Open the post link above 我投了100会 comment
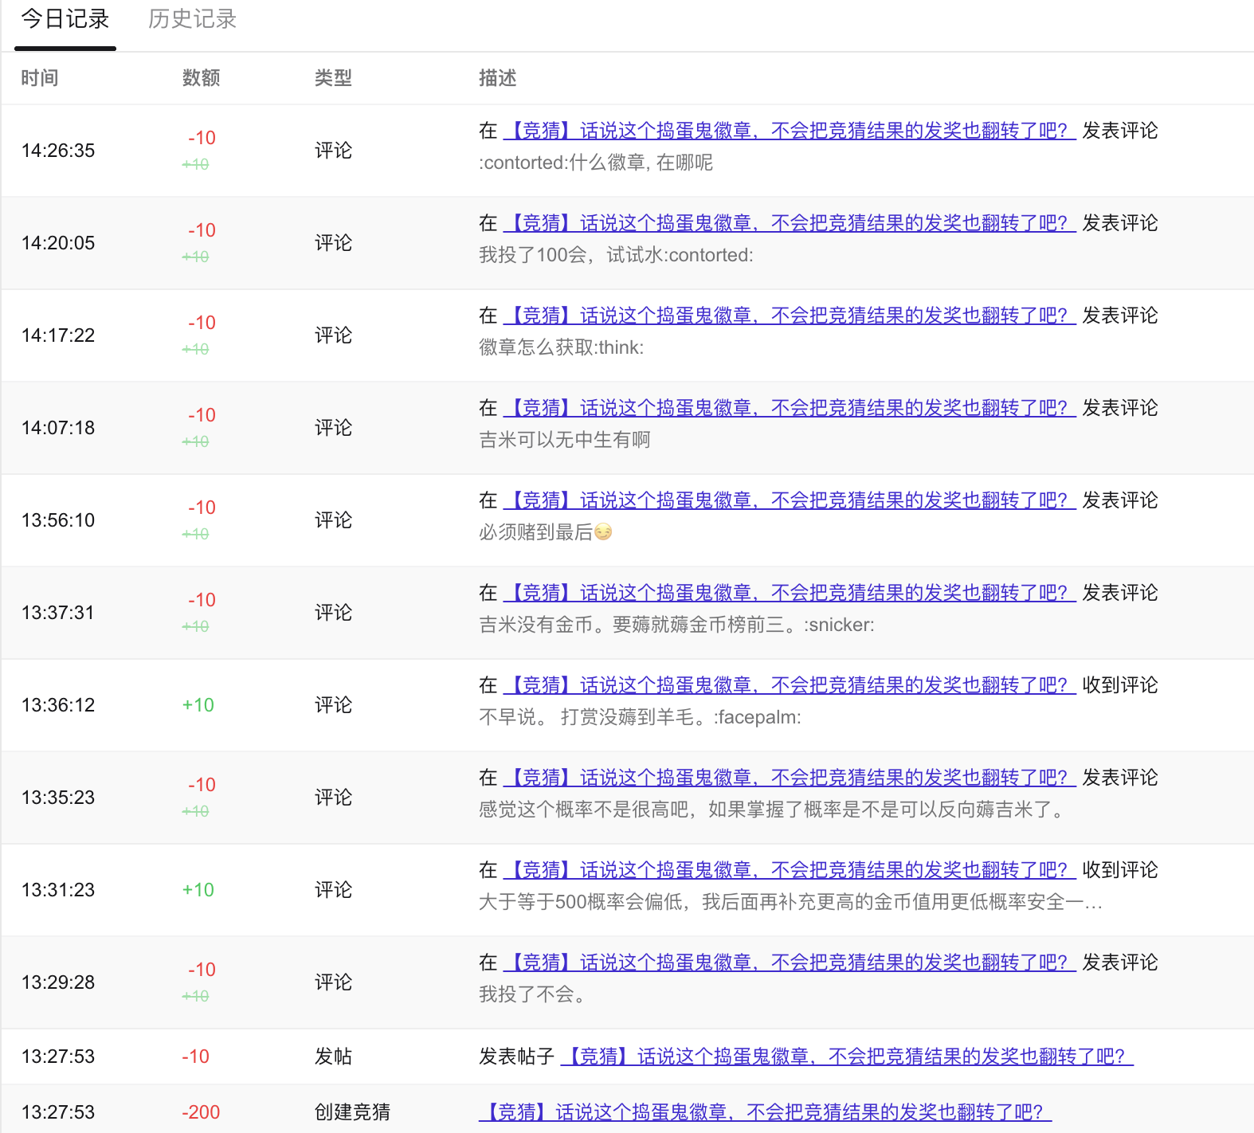Image resolution: width=1254 pixels, height=1133 pixels. point(789,223)
